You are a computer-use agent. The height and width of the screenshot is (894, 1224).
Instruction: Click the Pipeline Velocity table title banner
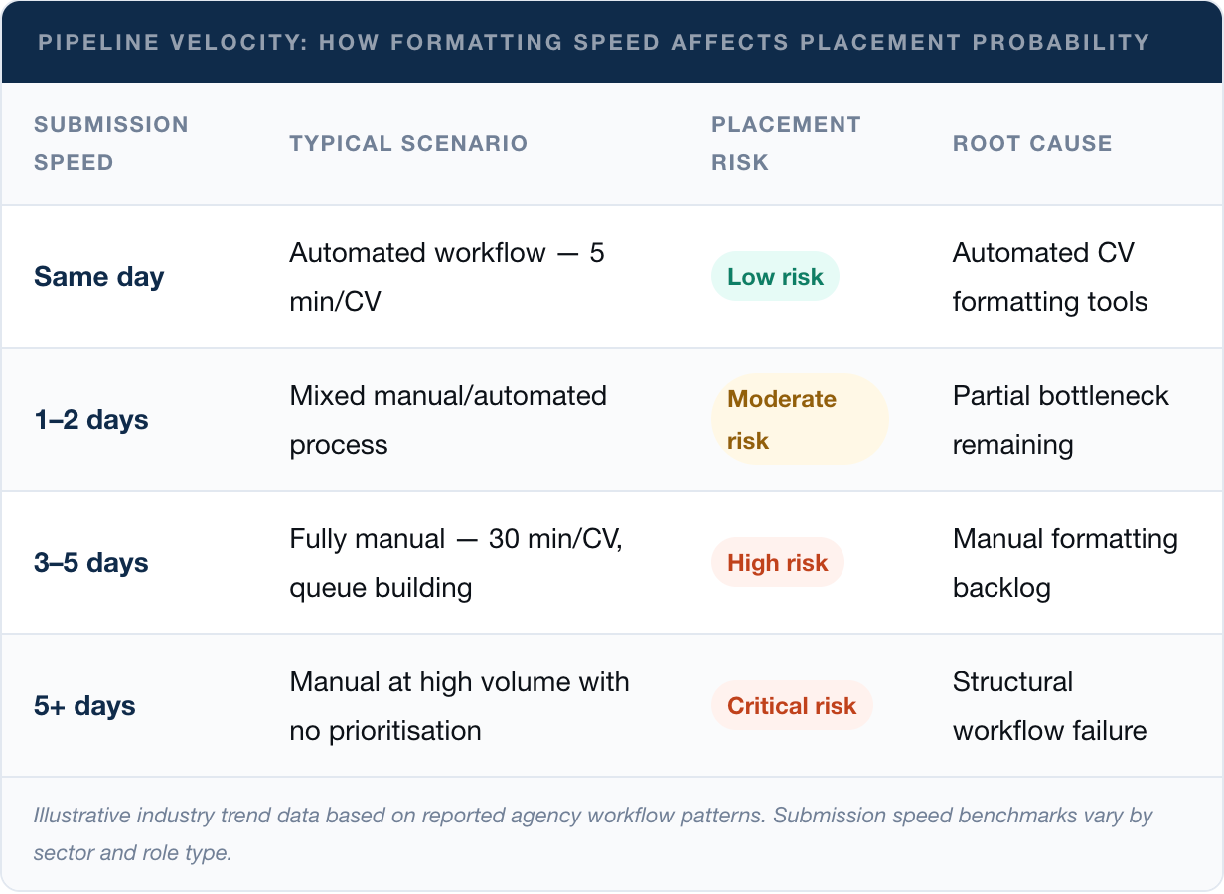click(x=593, y=43)
